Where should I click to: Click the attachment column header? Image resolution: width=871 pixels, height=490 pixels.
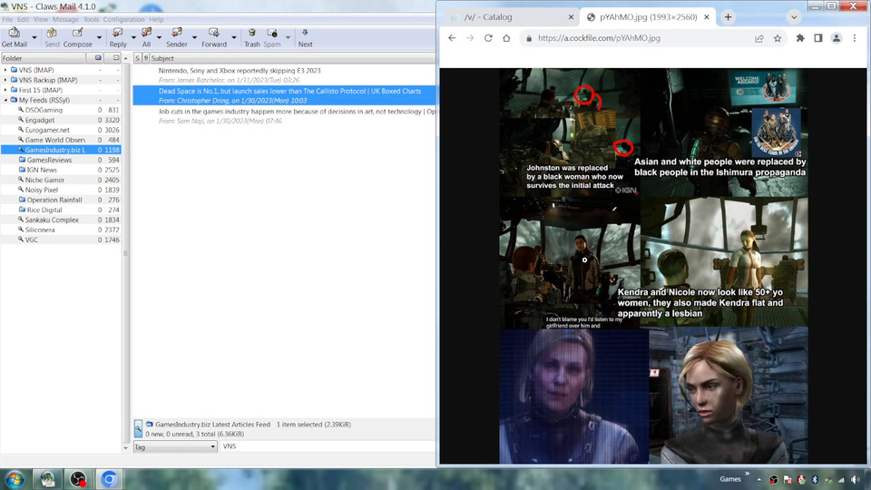coord(146,58)
